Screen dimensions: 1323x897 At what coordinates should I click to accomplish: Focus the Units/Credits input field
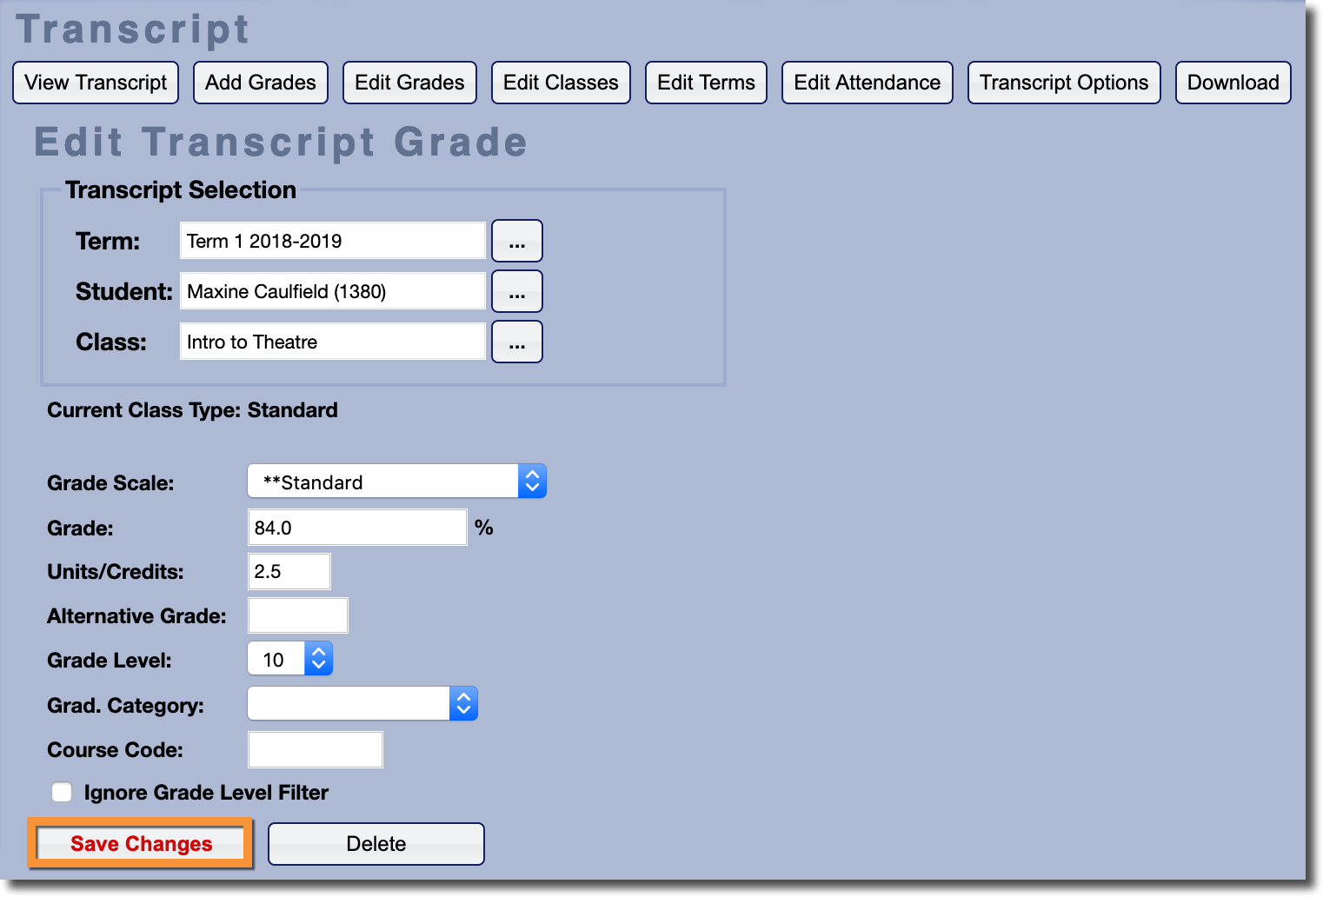(289, 572)
